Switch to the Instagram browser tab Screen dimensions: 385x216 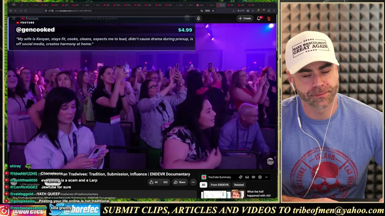pos(201,5)
